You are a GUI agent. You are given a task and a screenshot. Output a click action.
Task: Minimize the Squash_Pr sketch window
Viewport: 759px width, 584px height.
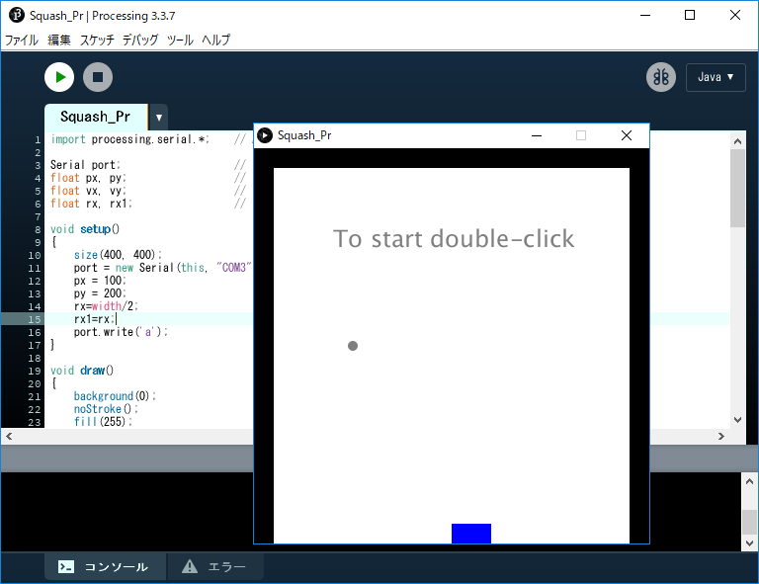coord(537,135)
